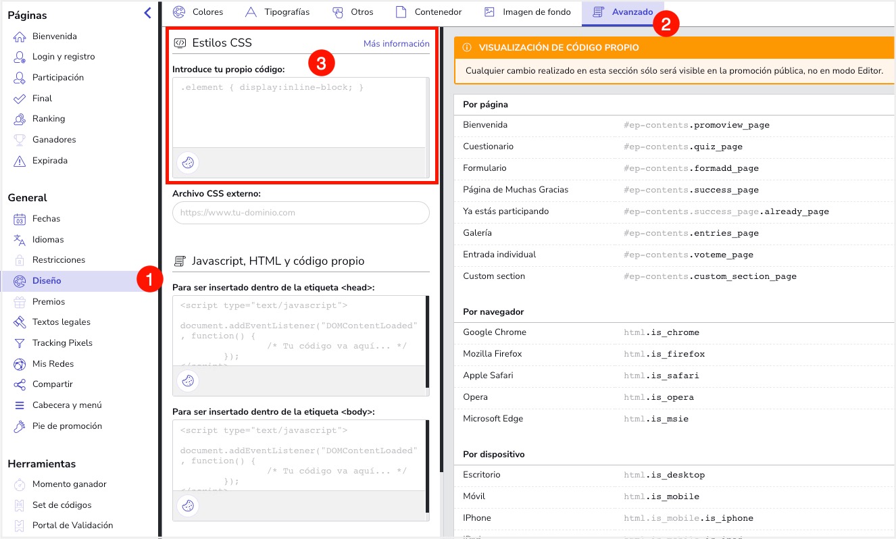Click the #ep-contents.promoview_page selector text
The image size is (896, 539).
[x=697, y=125]
